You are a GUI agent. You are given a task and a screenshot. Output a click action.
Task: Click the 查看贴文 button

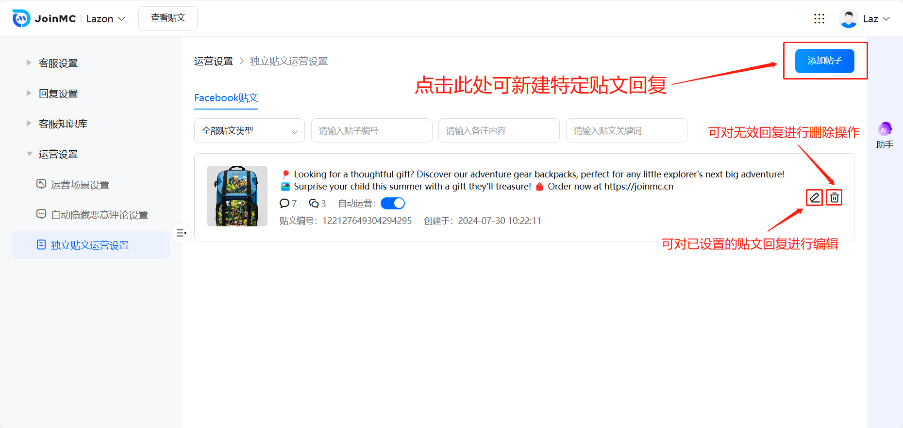pos(168,18)
